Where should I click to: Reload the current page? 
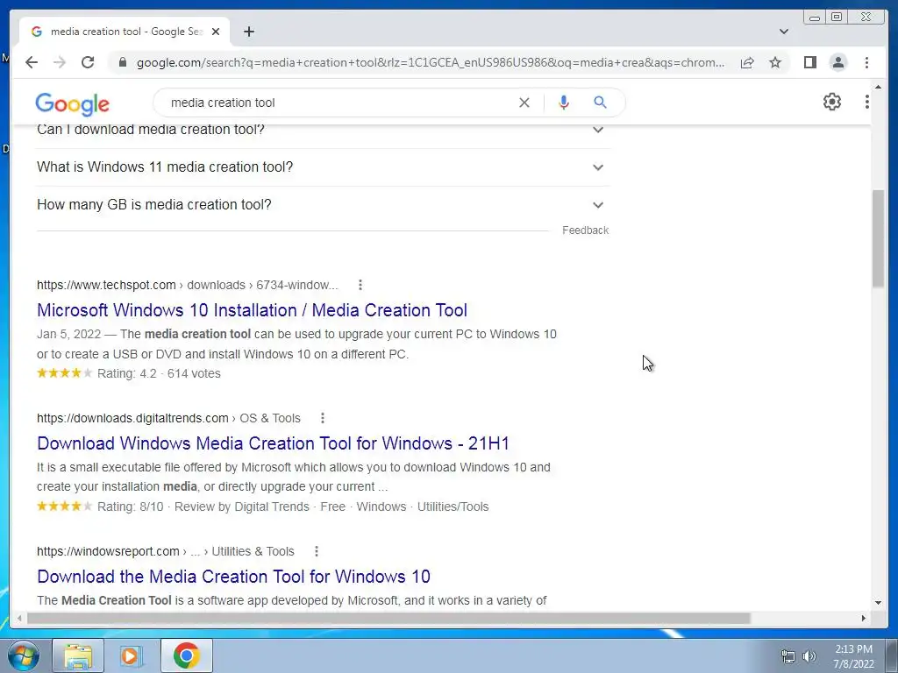click(88, 62)
